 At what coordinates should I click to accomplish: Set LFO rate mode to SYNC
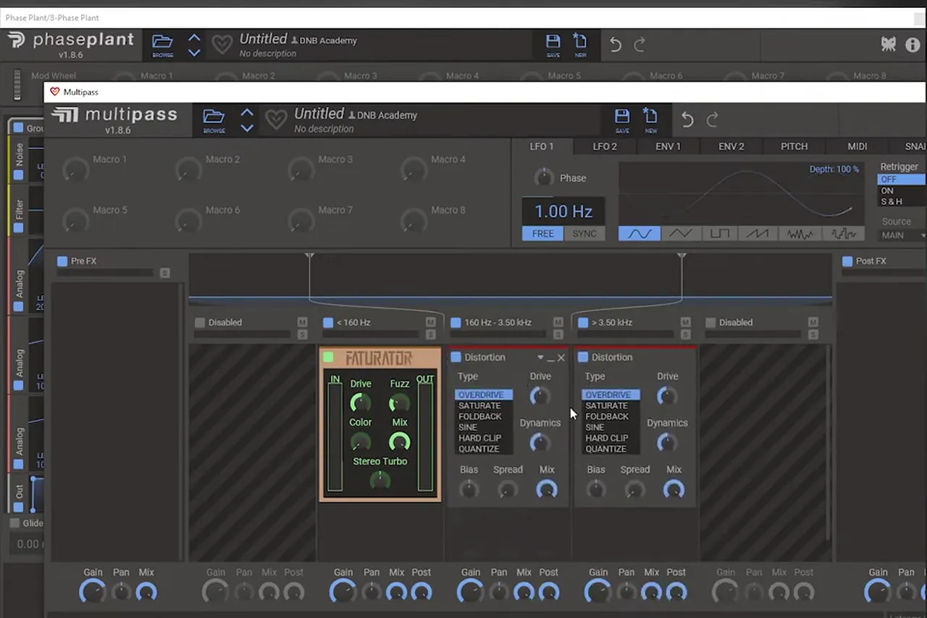click(584, 234)
